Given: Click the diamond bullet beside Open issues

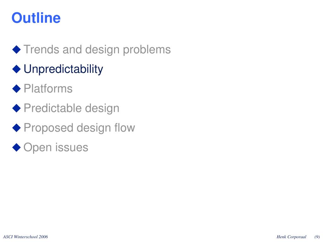Looking at the screenshot, I should 16,147.
